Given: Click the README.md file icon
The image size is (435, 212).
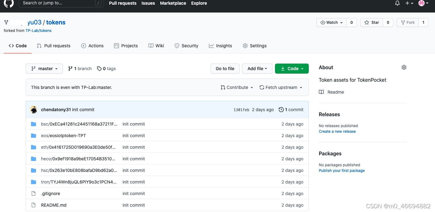Looking at the screenshot, I should coord(34,205).
